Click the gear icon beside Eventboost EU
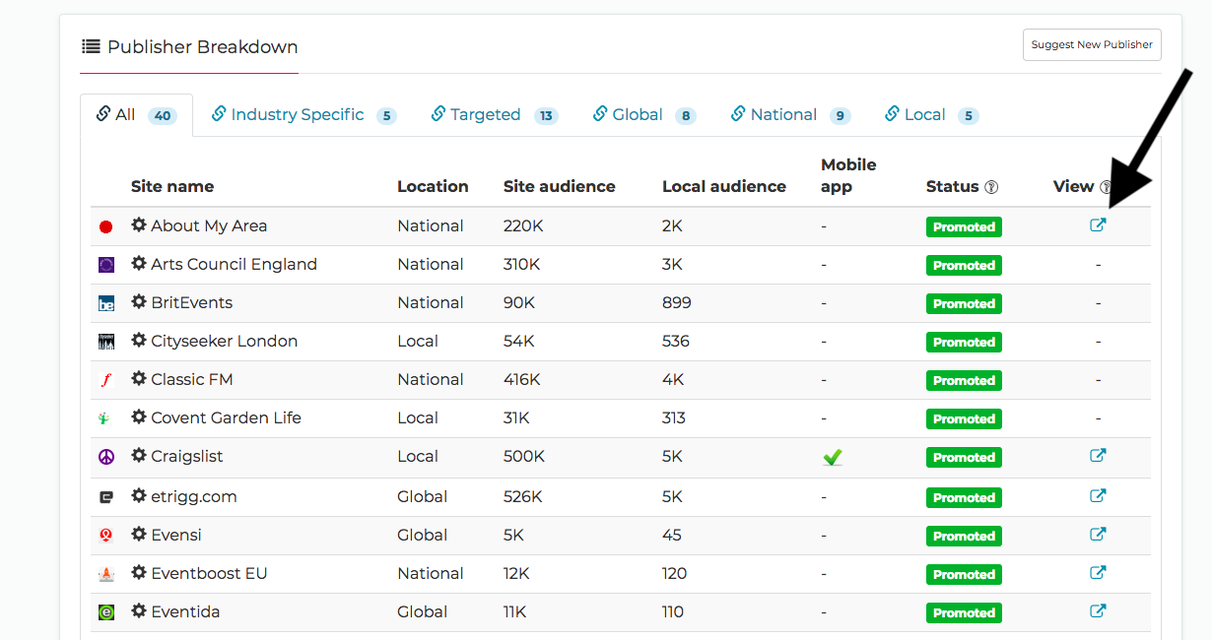The image size is (1212, 640). coord(139,573)
